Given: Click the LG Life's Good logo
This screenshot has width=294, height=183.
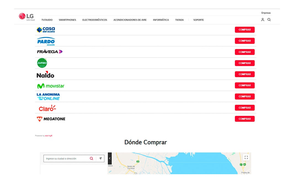Looking at the screenshot, I should pos(27,16).
